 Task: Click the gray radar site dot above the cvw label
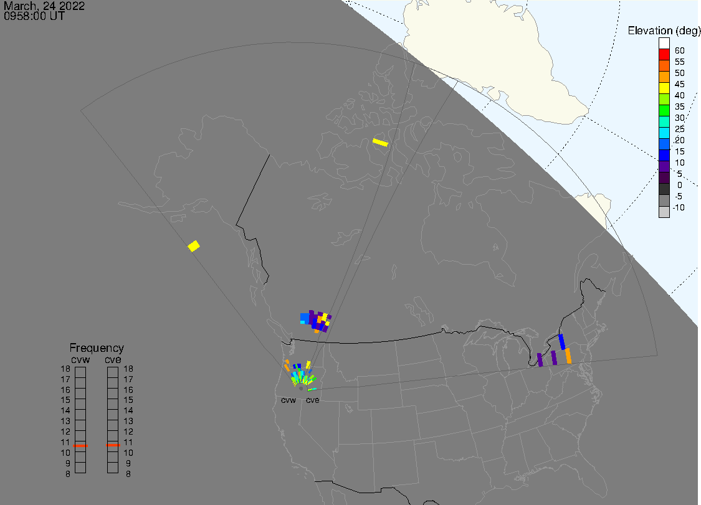click(301, 389)
